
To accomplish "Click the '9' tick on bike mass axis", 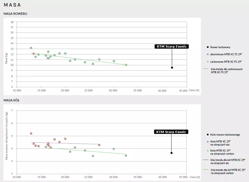I will [12, 71].
